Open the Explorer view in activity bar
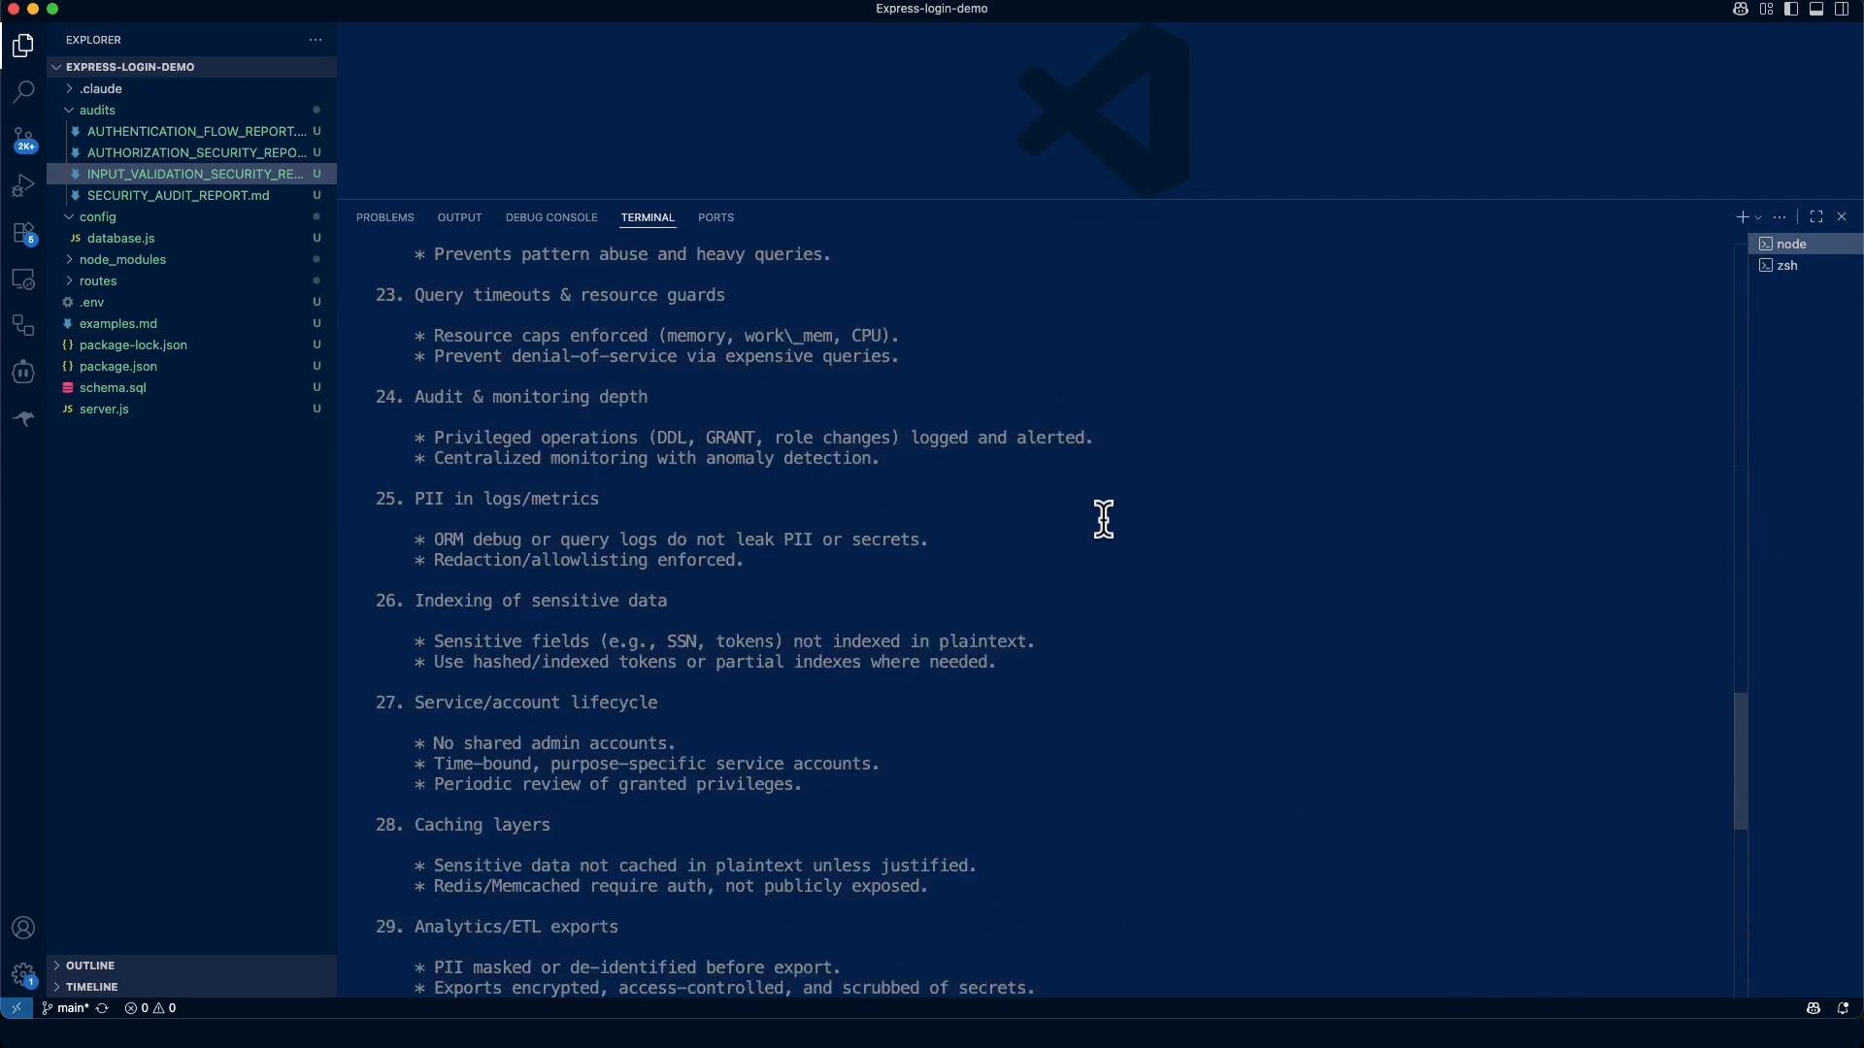The width and height of the screenshot is (1864, 1048). tap(23, 46)
